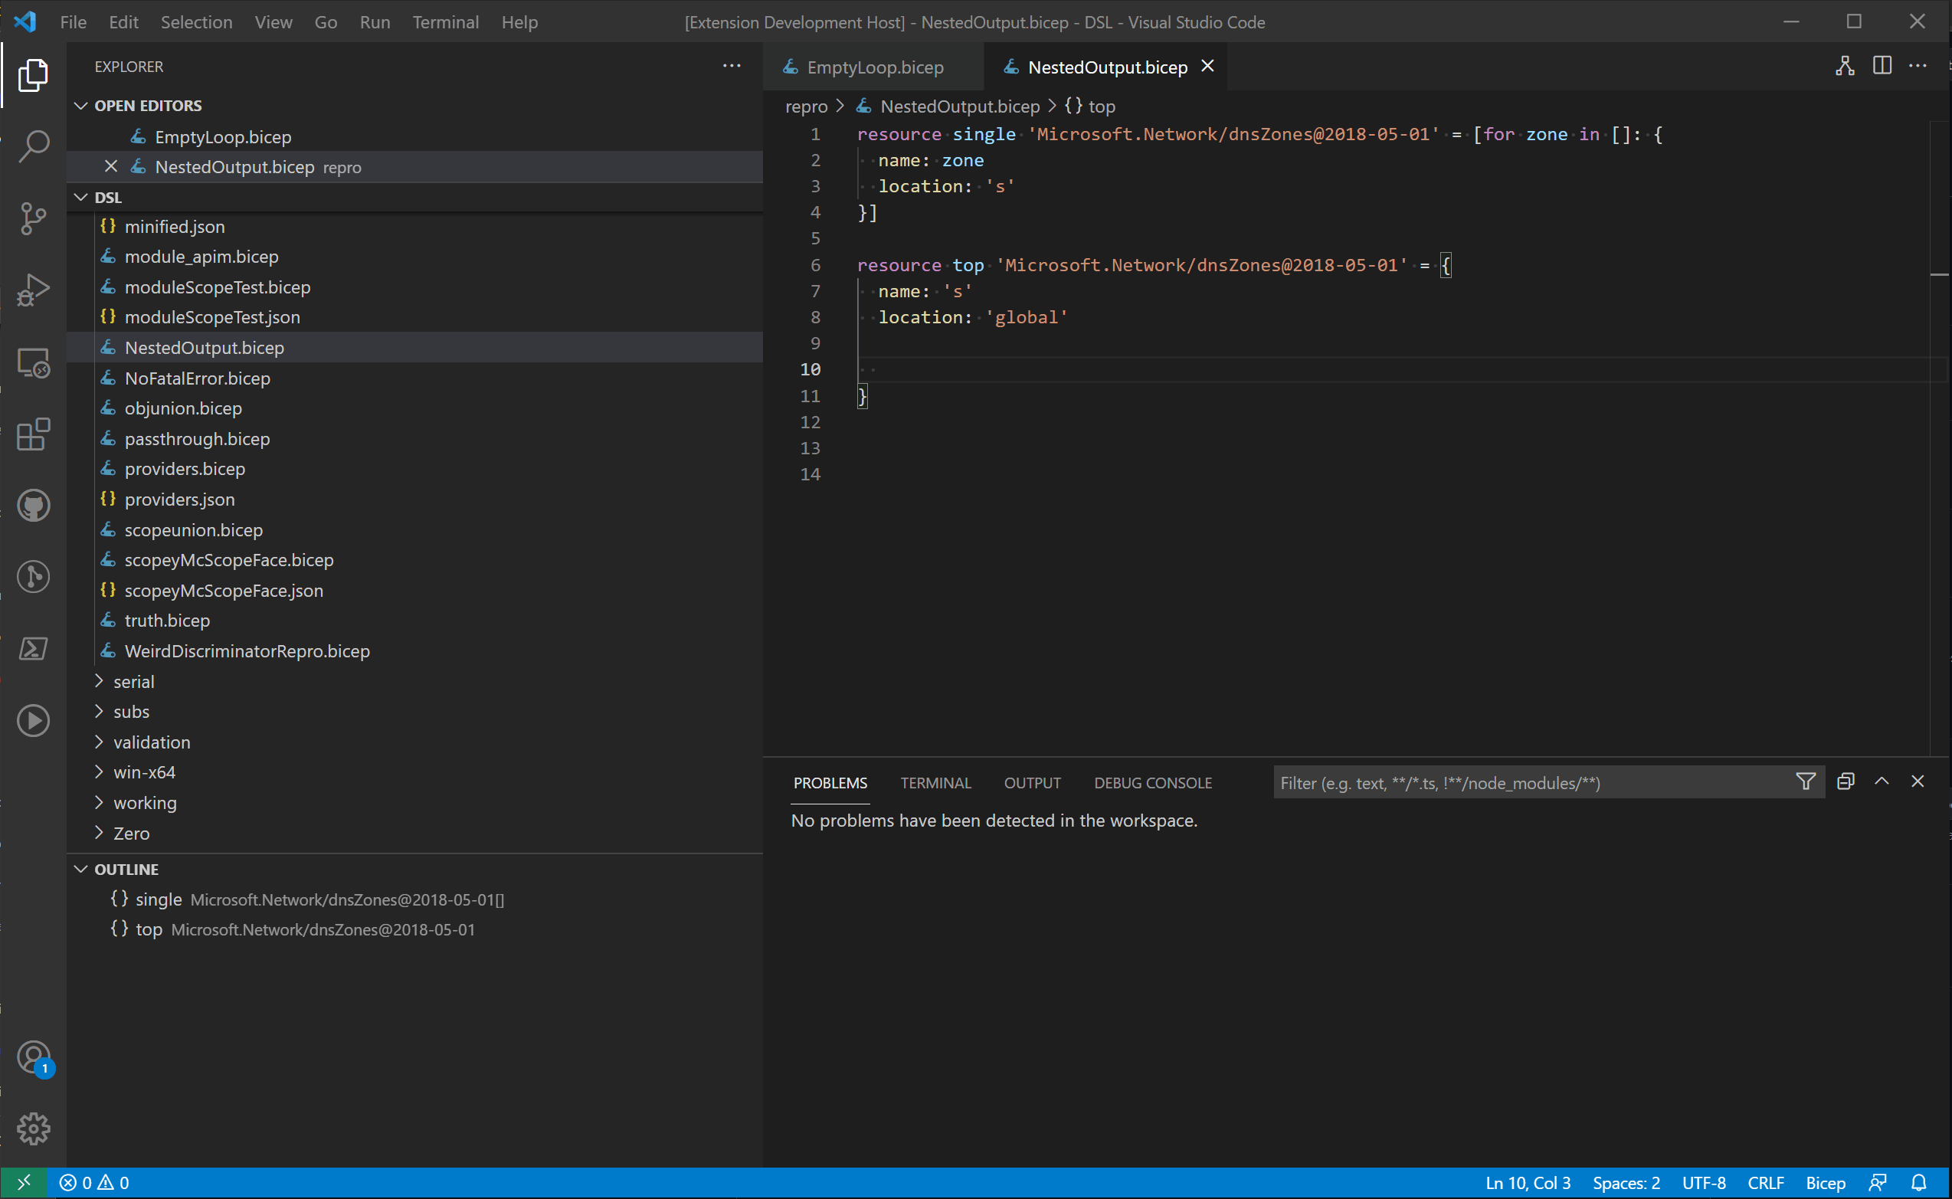Expand the validation folder
This screenshot has width=1952, height=1199.
(151, 742)
